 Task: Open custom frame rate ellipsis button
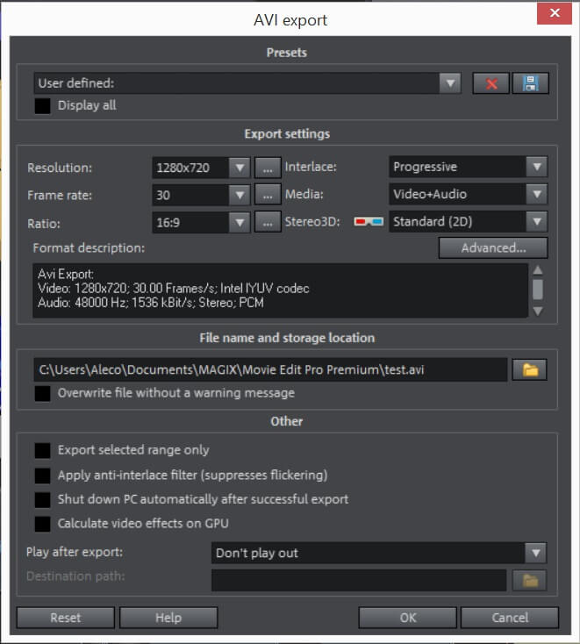(268, 195)
